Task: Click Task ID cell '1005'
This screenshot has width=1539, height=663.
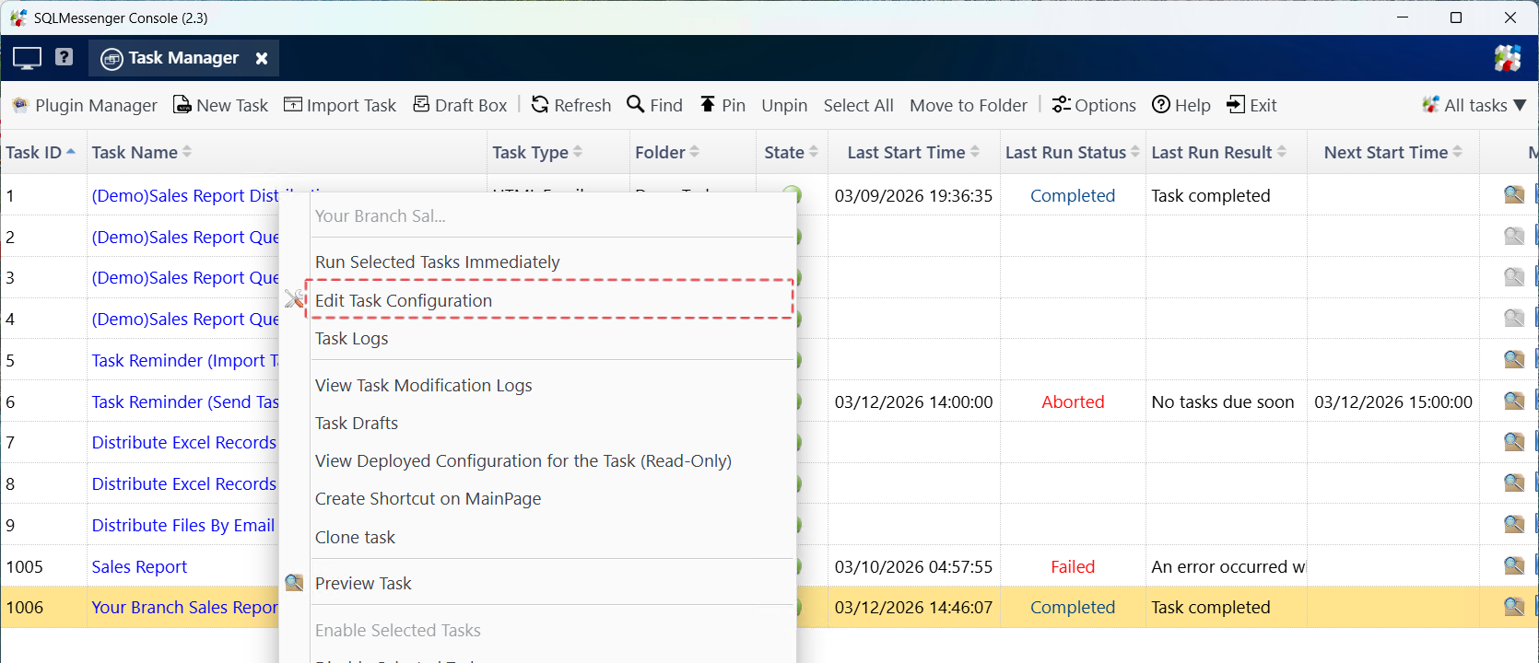Action: pos(25,566)
